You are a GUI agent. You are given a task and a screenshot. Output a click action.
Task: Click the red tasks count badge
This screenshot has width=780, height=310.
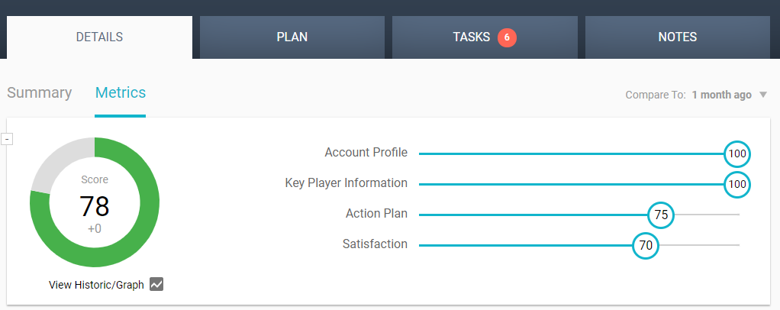click(507, 37)
